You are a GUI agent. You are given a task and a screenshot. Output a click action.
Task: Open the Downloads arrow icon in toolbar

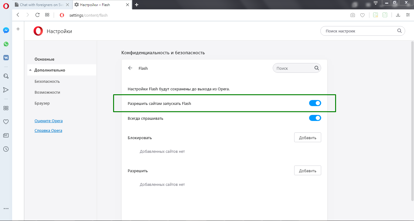click(398, 15)
